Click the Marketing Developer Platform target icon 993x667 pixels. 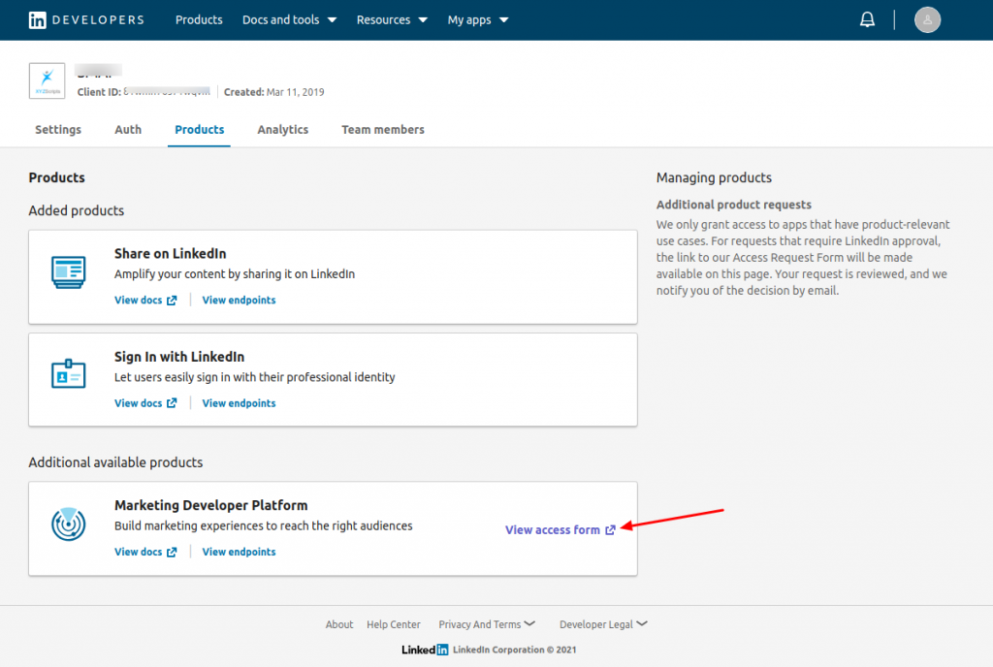[68, 524]
